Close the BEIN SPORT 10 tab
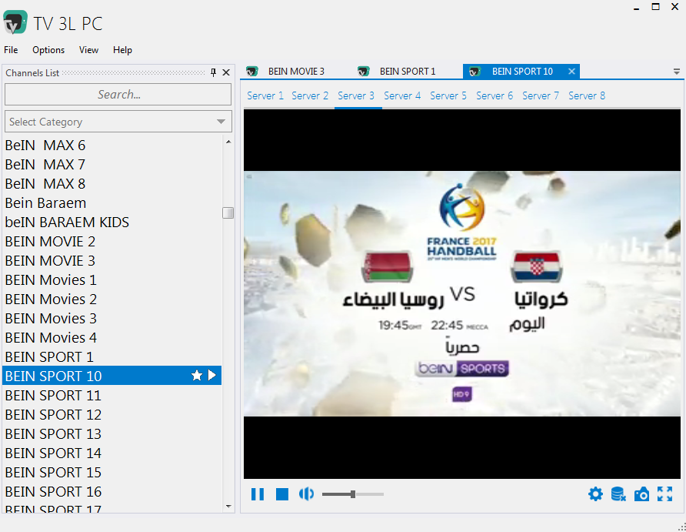The width and height of the screenshot is (686, 532). click(571, 72)
